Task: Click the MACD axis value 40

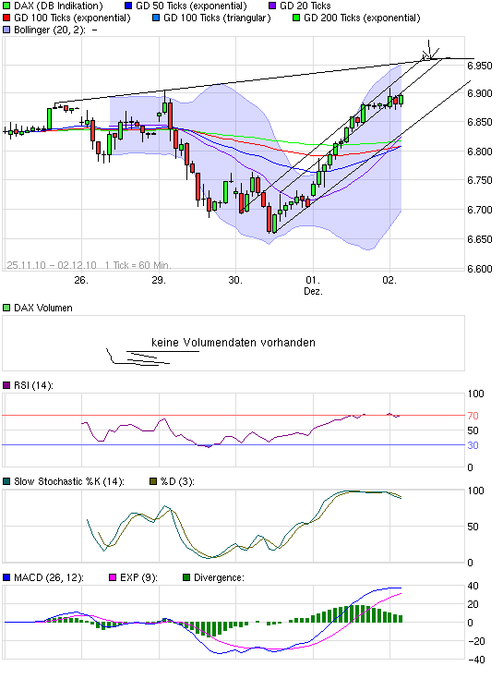Action: click(473, 586)
